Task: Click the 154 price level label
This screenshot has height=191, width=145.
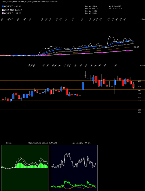Action: [140, 86]
